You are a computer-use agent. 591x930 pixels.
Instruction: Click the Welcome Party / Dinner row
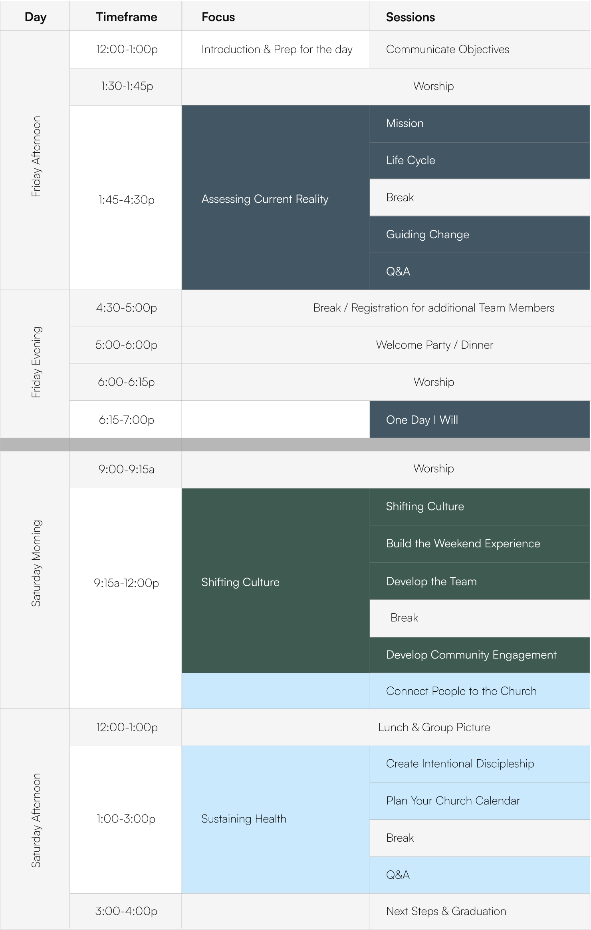(386, 345)
